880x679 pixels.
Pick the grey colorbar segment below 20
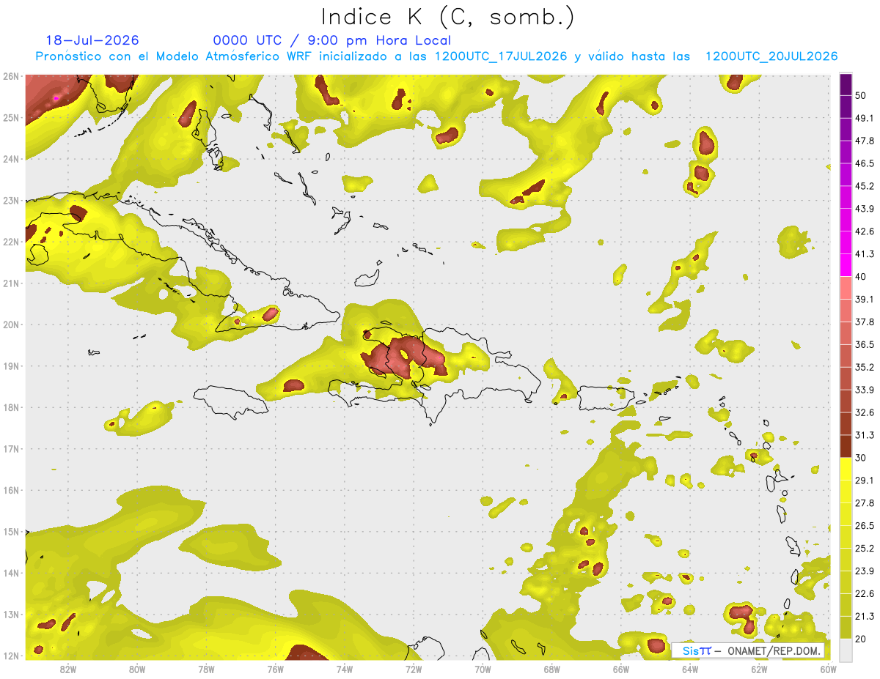(x=846, y=650)
